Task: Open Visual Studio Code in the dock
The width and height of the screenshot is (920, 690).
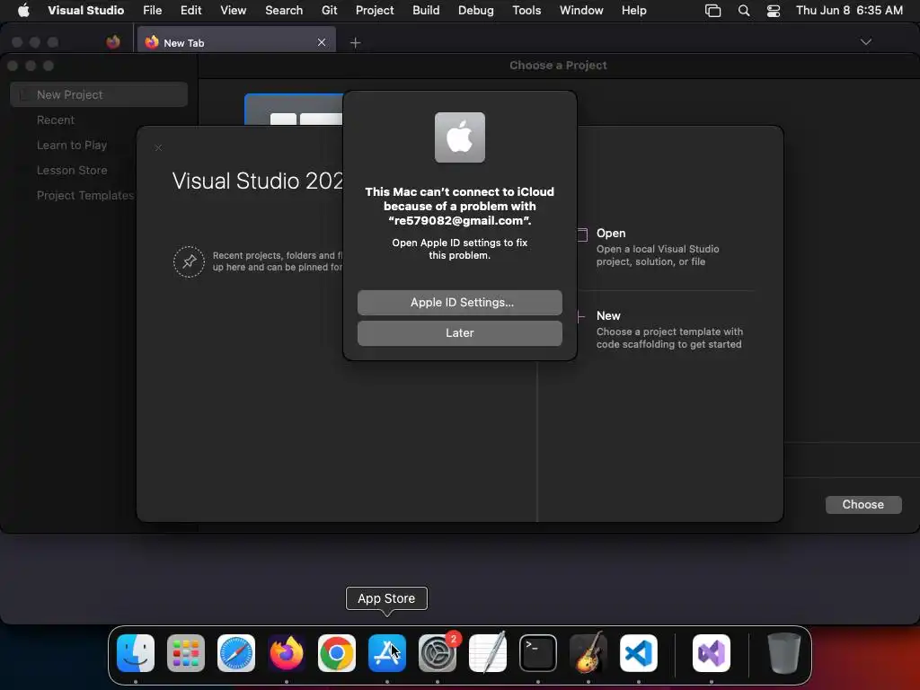Action: click(x=639, y=653)
